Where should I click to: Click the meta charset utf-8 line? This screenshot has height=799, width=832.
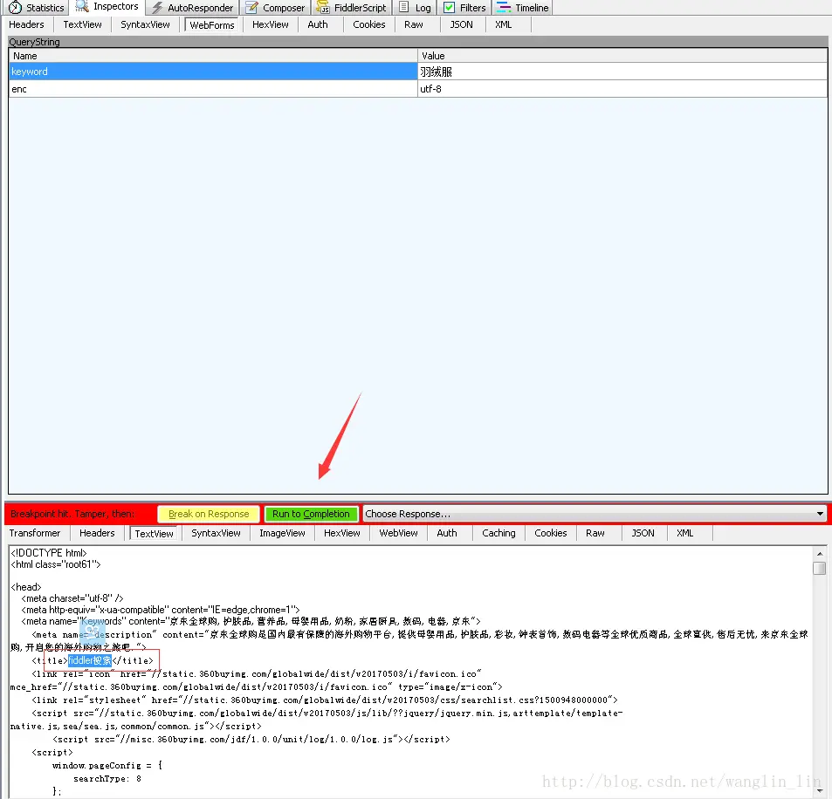coord(72,598)
